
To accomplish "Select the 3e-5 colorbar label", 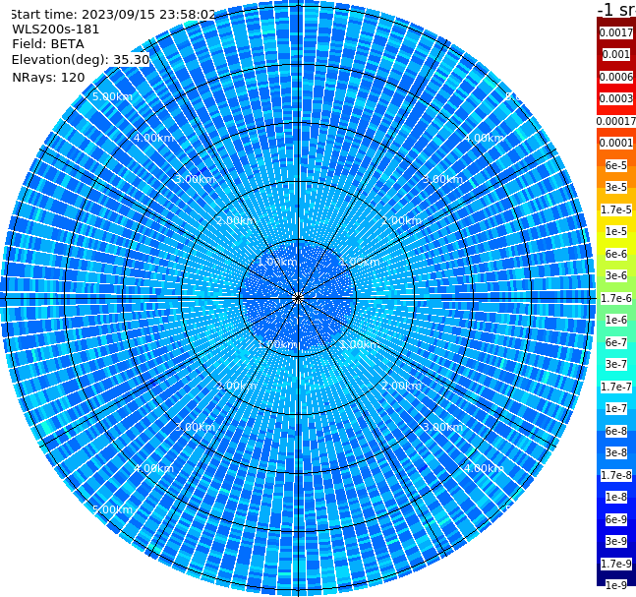I will point(616,187).
